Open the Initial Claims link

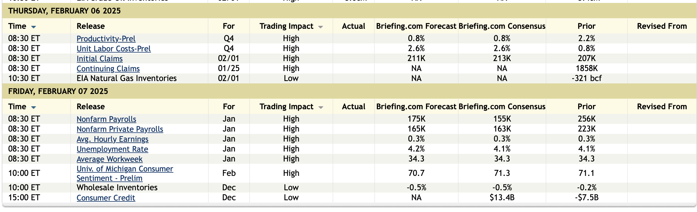coord(99,59)
